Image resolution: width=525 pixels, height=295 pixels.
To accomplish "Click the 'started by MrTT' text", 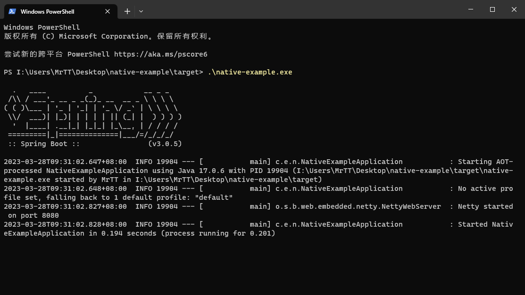I will (86, 180).
